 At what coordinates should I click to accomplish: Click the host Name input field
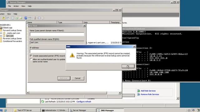click(57, 34)
